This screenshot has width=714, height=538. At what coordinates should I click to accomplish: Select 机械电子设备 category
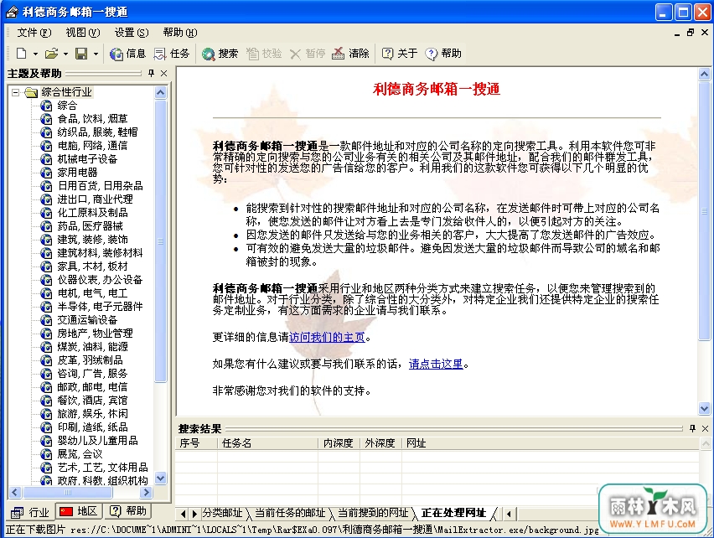coord(87,159)
